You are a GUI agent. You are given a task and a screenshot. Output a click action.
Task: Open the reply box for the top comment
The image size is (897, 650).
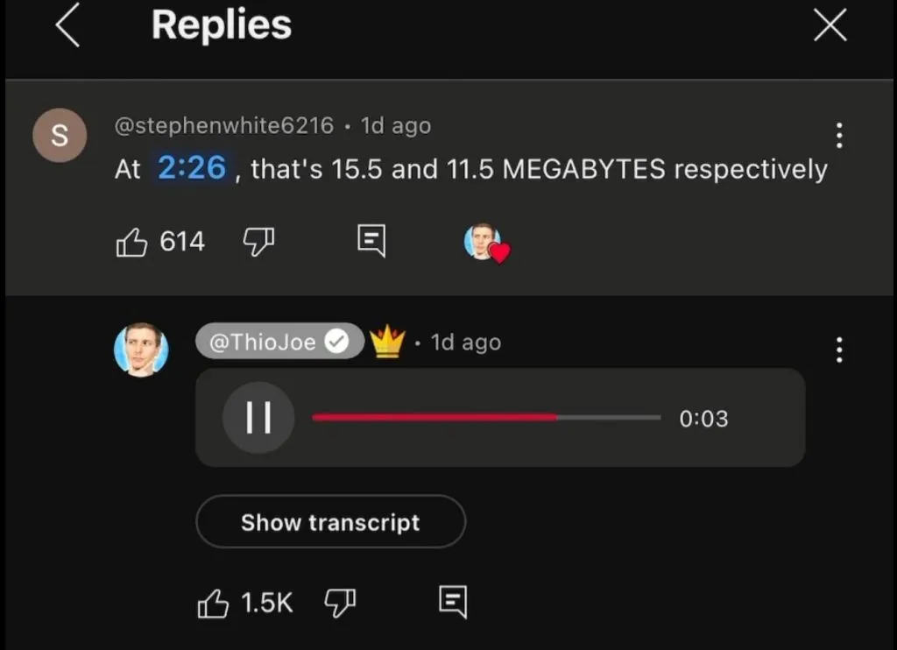coord(371,241)
